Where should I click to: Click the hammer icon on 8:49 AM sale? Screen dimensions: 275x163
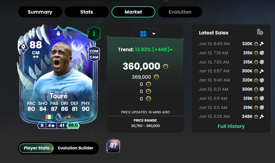(262, 44)
